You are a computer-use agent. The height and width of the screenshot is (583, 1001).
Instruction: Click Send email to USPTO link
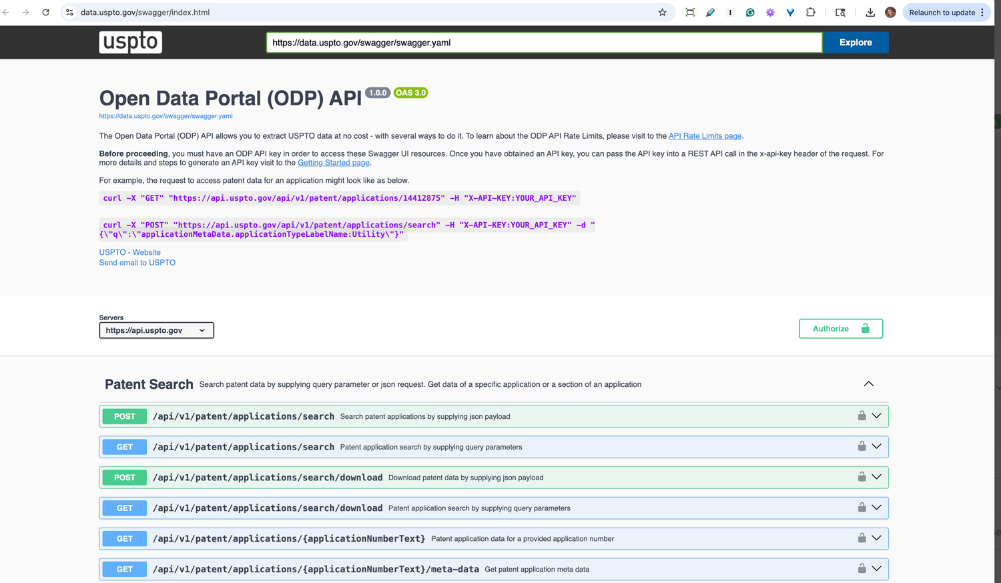[x=137, y=262]
